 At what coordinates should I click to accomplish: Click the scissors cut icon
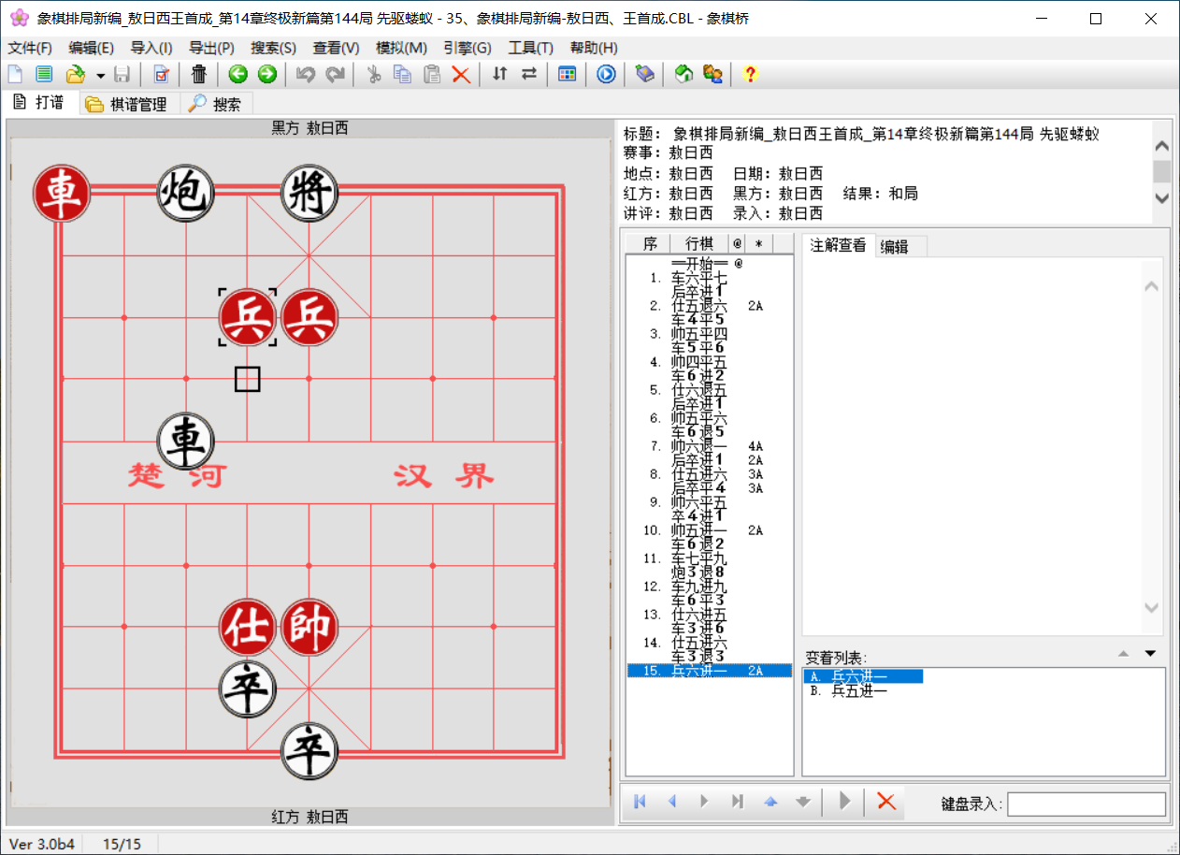point(374,75)
